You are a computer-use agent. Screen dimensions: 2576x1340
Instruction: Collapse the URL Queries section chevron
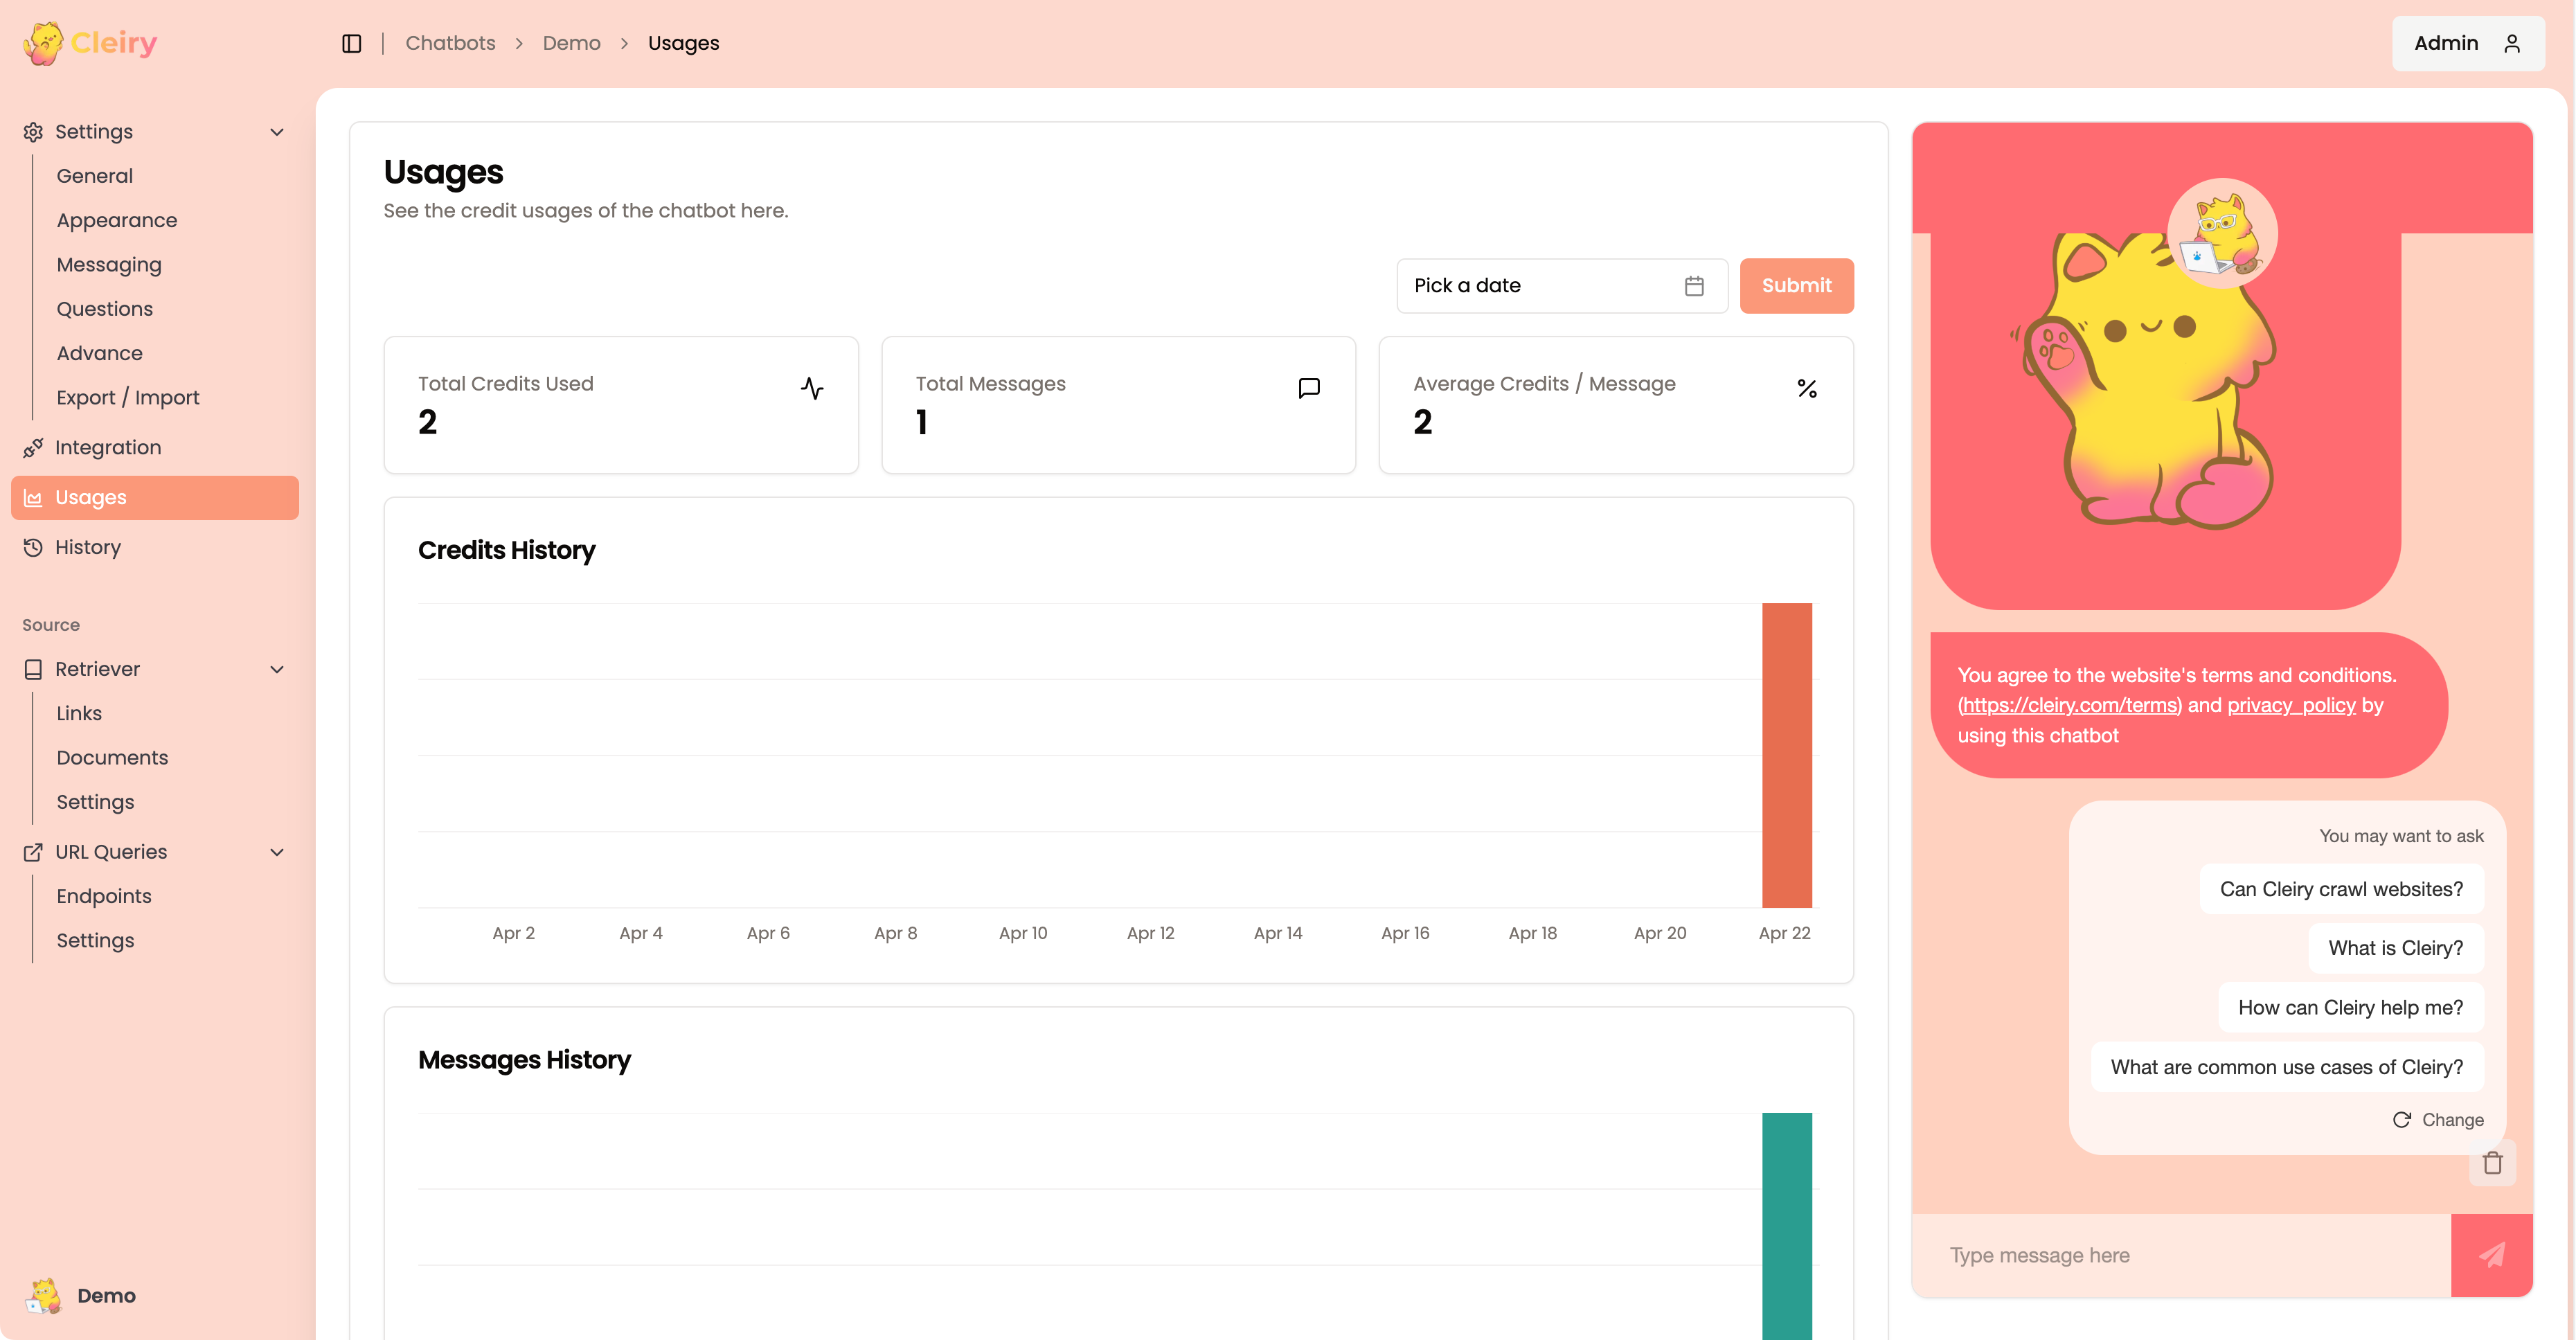point(277,852)
